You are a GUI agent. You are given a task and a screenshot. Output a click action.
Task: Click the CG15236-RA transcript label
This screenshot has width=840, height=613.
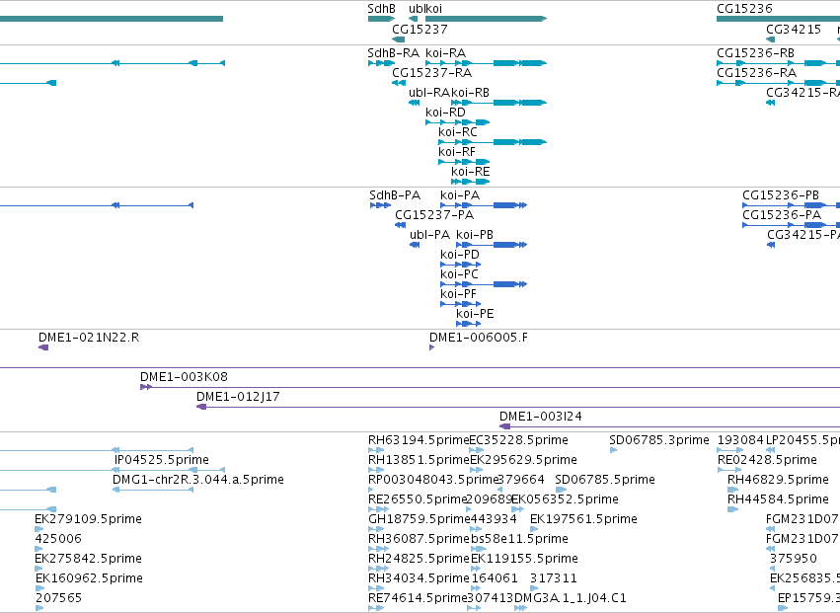click(756, 73)
